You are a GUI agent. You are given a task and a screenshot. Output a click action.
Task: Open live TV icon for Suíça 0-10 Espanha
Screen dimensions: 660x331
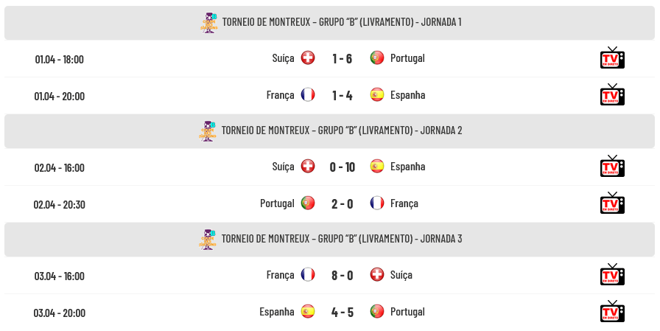pyautogui.click(x=612, y=167)
